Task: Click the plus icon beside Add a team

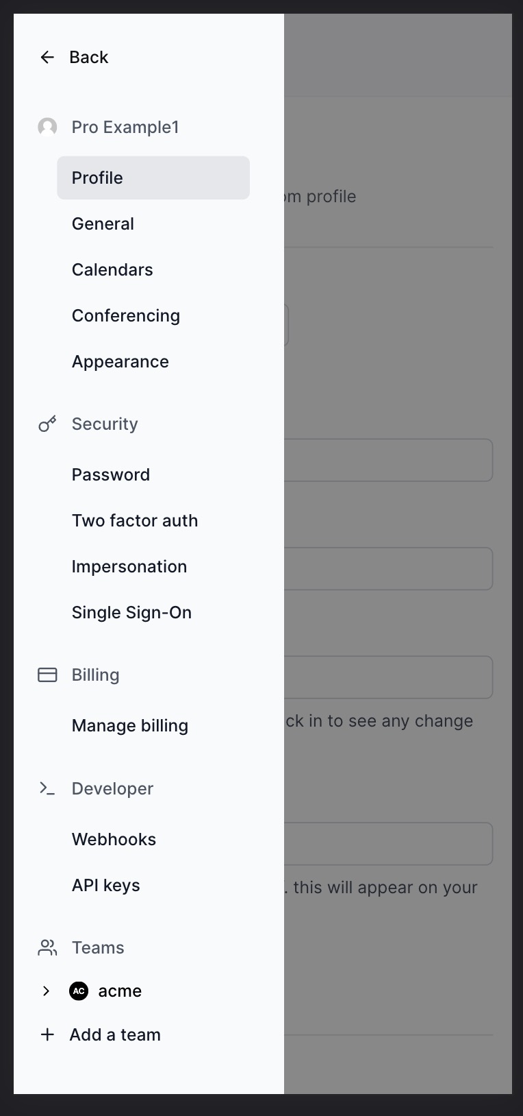Action: pos(47,1034)
